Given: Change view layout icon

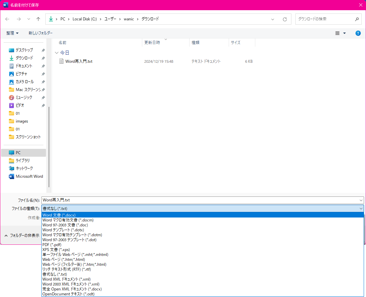Looking at the screenshot, I should tap(337, 33).
